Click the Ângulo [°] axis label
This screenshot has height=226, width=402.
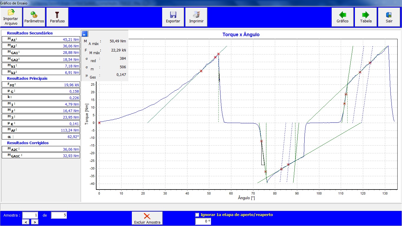click(x=247, y=198)
